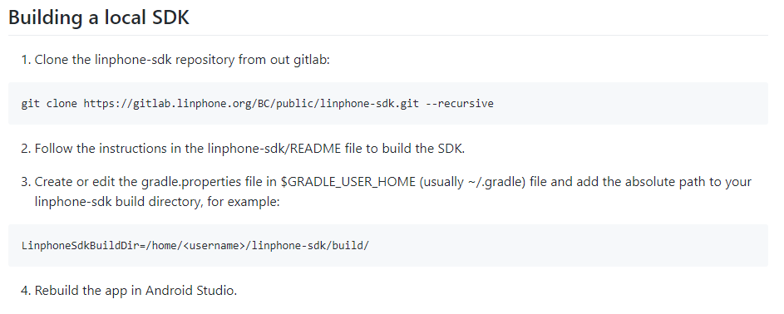Image resolution: width=784 pixels, height=314 pixels.
Task: Click "linphone-sdk build directory, for example:" line
Action: [157, 202]
